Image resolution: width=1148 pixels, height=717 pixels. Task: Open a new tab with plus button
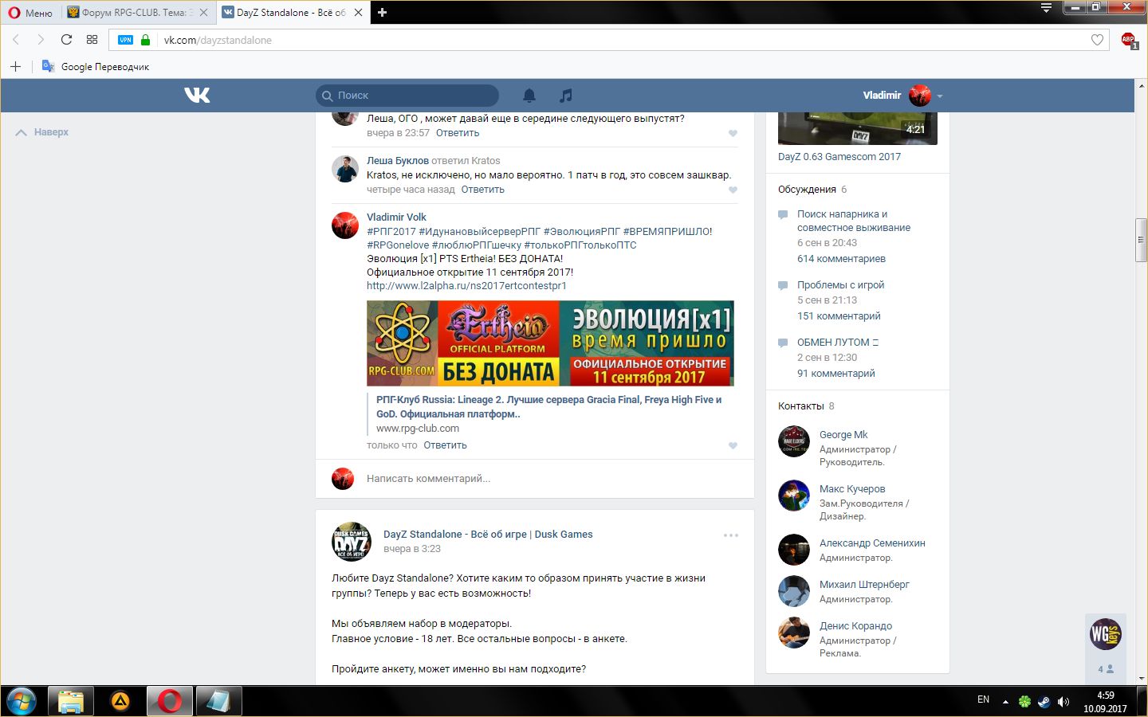[x=382, y=12]
